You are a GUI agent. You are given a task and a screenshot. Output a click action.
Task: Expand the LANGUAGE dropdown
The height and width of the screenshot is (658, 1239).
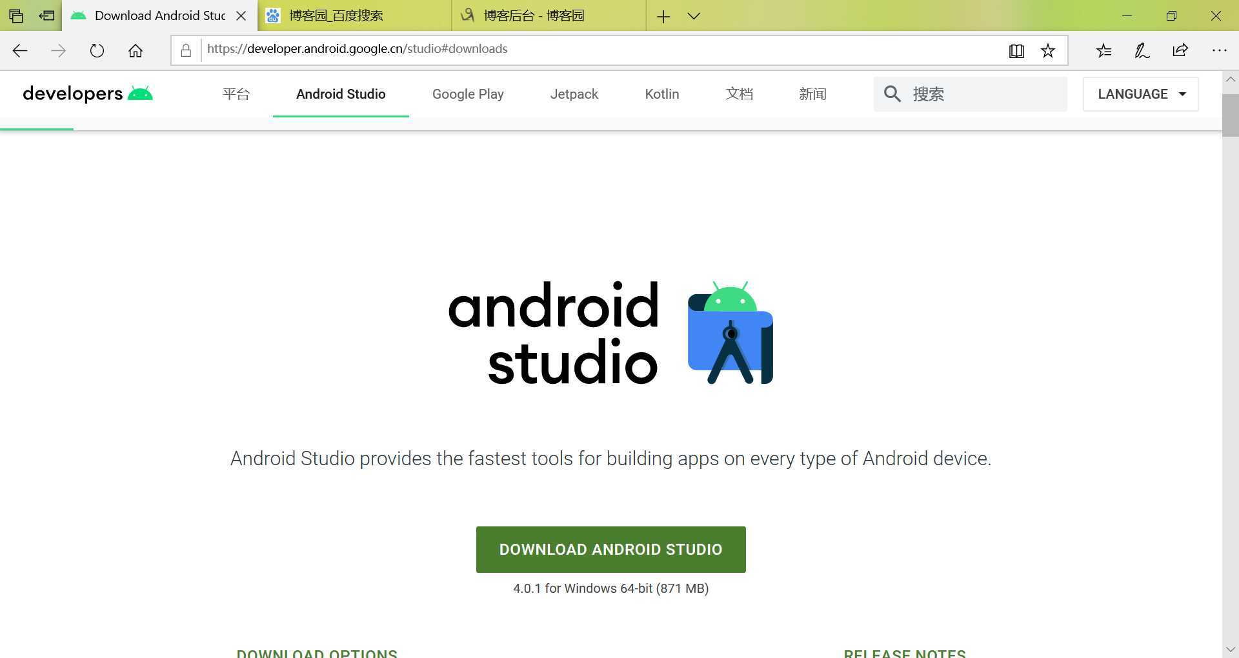click(x=1140, y=94)
